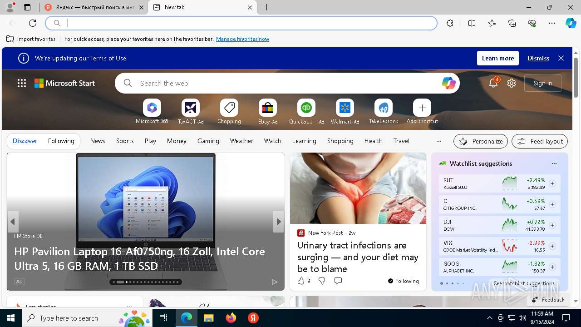Open the Gaming category
This screenshot has height=327, width=581.
click(x=208, y=141)
